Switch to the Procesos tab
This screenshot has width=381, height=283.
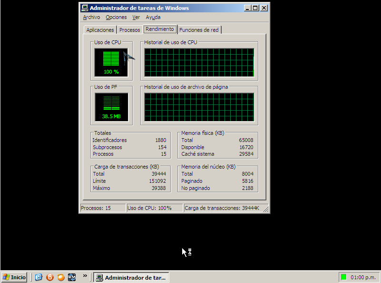tap(129, 30)
